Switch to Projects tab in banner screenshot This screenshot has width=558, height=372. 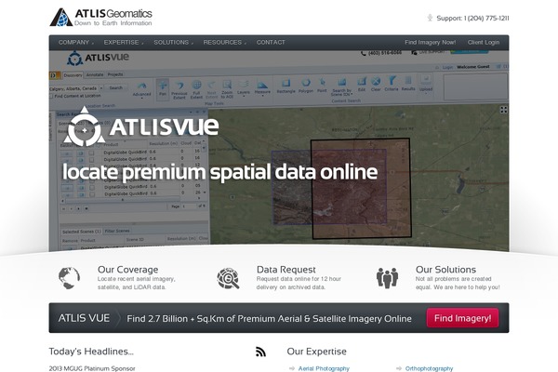115,74
